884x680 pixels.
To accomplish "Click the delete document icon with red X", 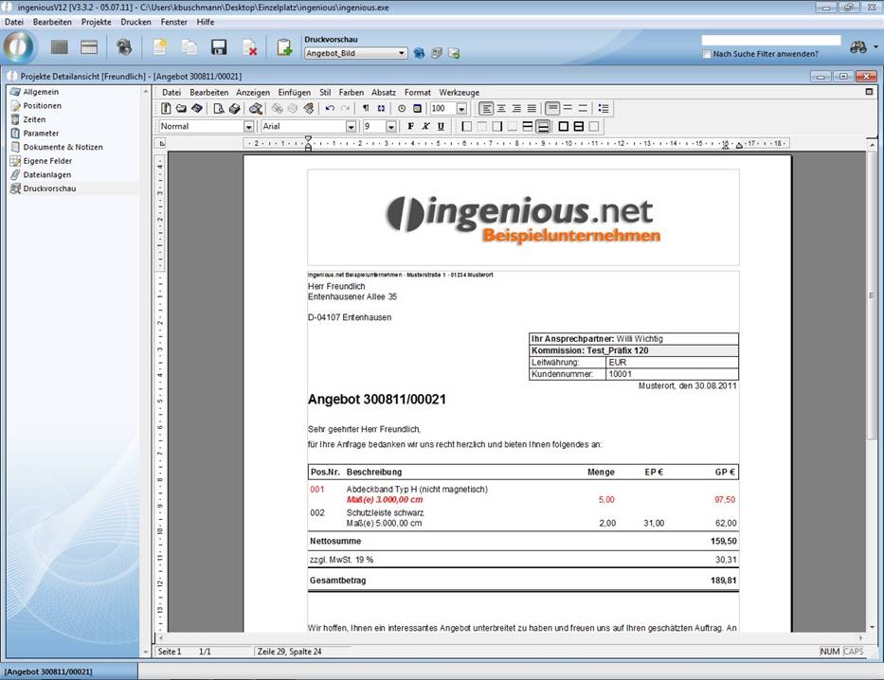I will coord(249,47).
